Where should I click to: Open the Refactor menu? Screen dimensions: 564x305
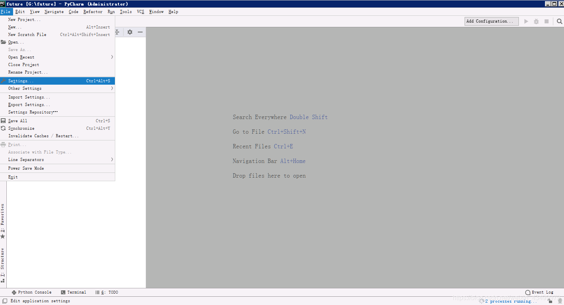tap(93, 11)
